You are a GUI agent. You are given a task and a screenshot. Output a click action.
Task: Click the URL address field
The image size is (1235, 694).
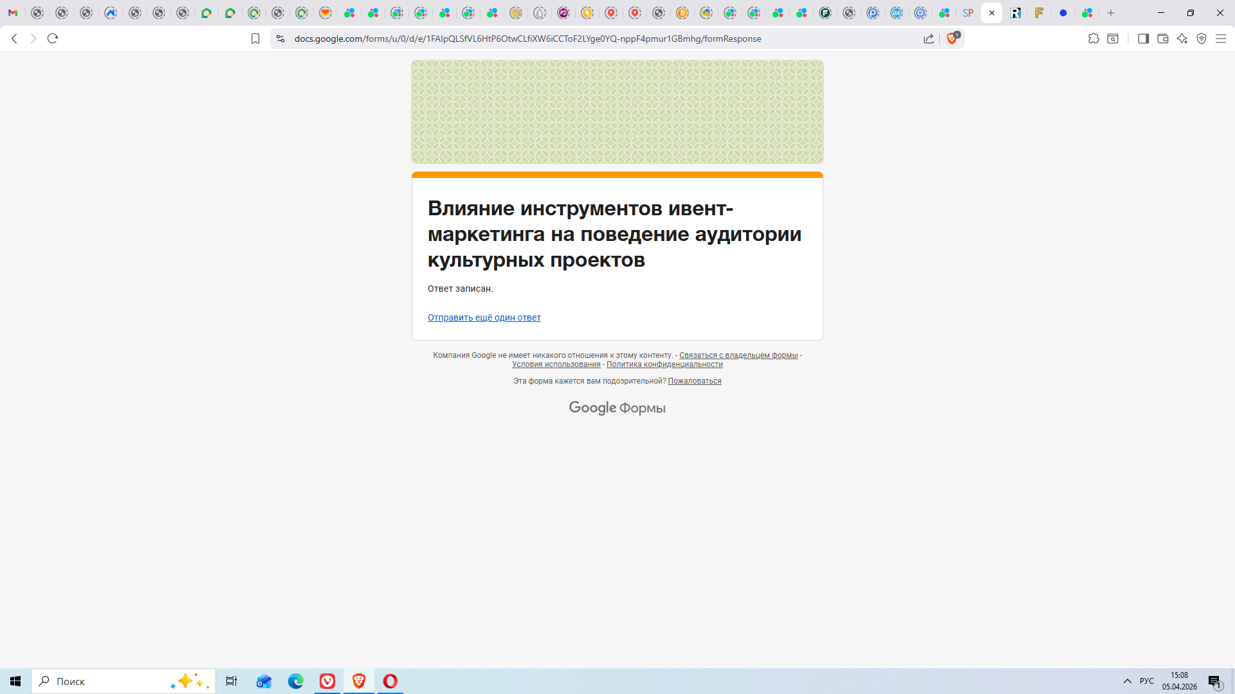coord(527,39)
